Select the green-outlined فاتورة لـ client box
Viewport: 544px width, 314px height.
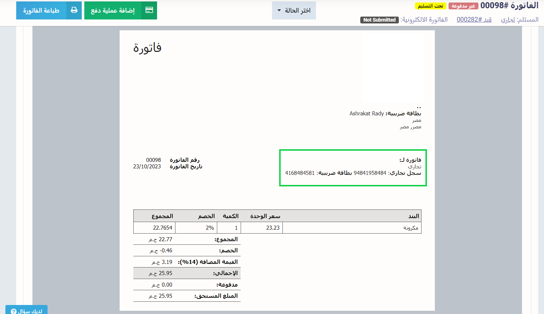pyautogui.click(x=353, y=168)
